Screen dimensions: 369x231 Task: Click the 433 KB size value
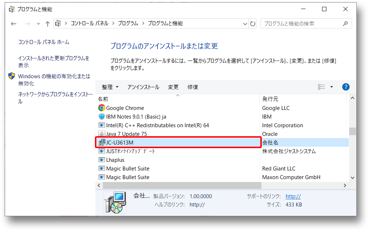pyautogui.click(x=294, y=205)
